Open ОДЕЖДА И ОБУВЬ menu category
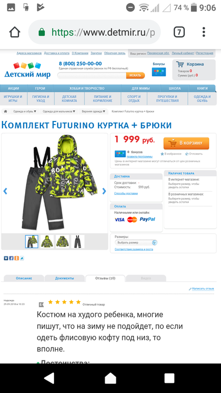This screenshot has height=393, width=221. [x=202, y=99]
